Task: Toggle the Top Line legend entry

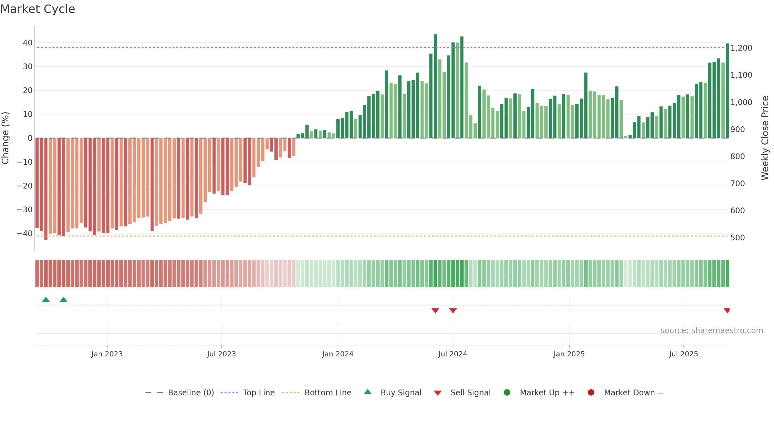Action: (x=248, y=392)
